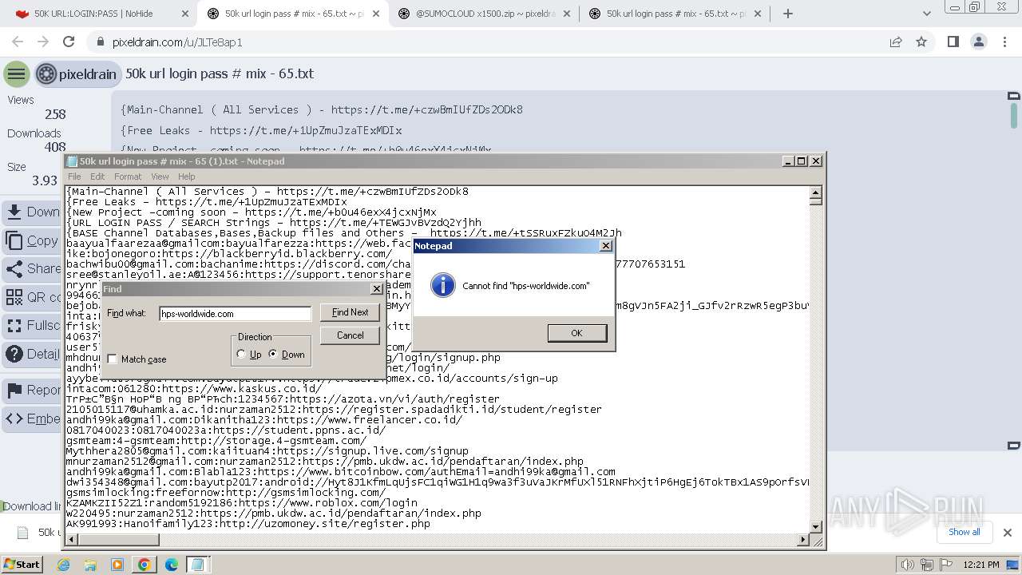Viewport: 1022px width, 575px height.
Task: Open the Windows Start menu
Action: [22, 564]
